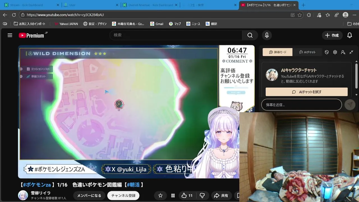Image resolution: width=359 pixels, height=202 pixels.
Task: Click the star button below the video
Action: (x=160, y=196)
